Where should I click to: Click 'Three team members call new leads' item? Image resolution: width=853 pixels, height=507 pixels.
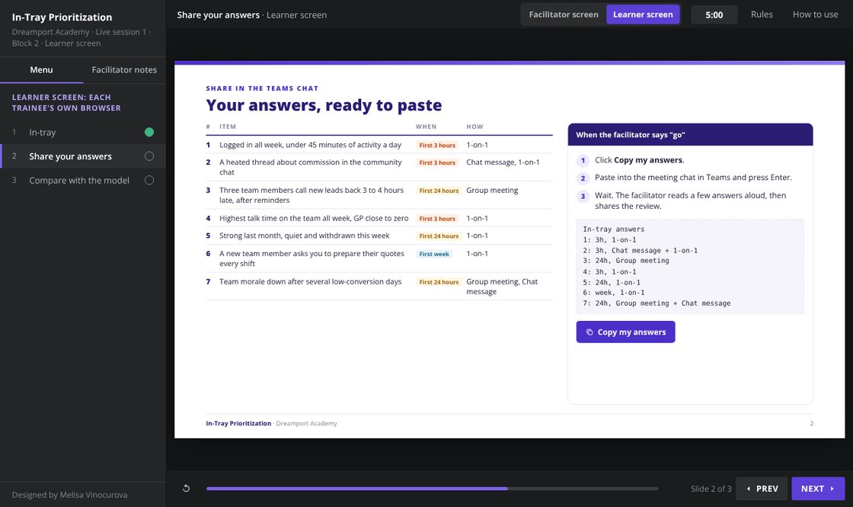[x=311, y=195]
